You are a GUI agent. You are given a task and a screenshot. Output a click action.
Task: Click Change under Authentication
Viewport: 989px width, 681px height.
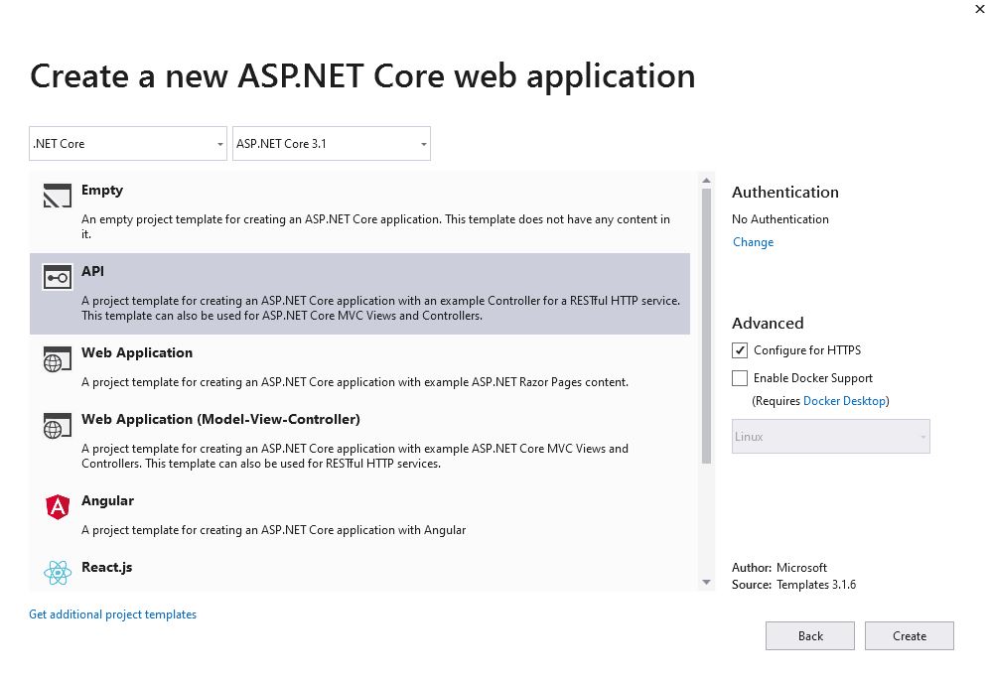pyautogui.click(x=753, y=241)
